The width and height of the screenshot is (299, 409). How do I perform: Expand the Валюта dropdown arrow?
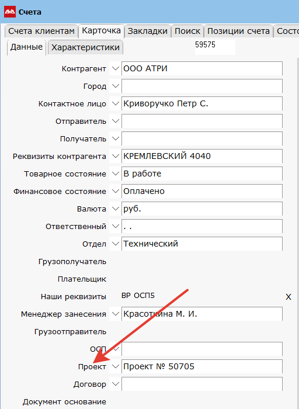tap(115, 209)
